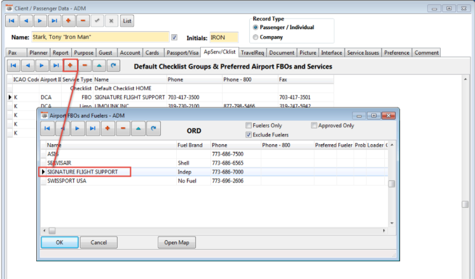
Task: Tick the Approved Only checkbox
Action: pyautogui.click(x=315, y=126)
